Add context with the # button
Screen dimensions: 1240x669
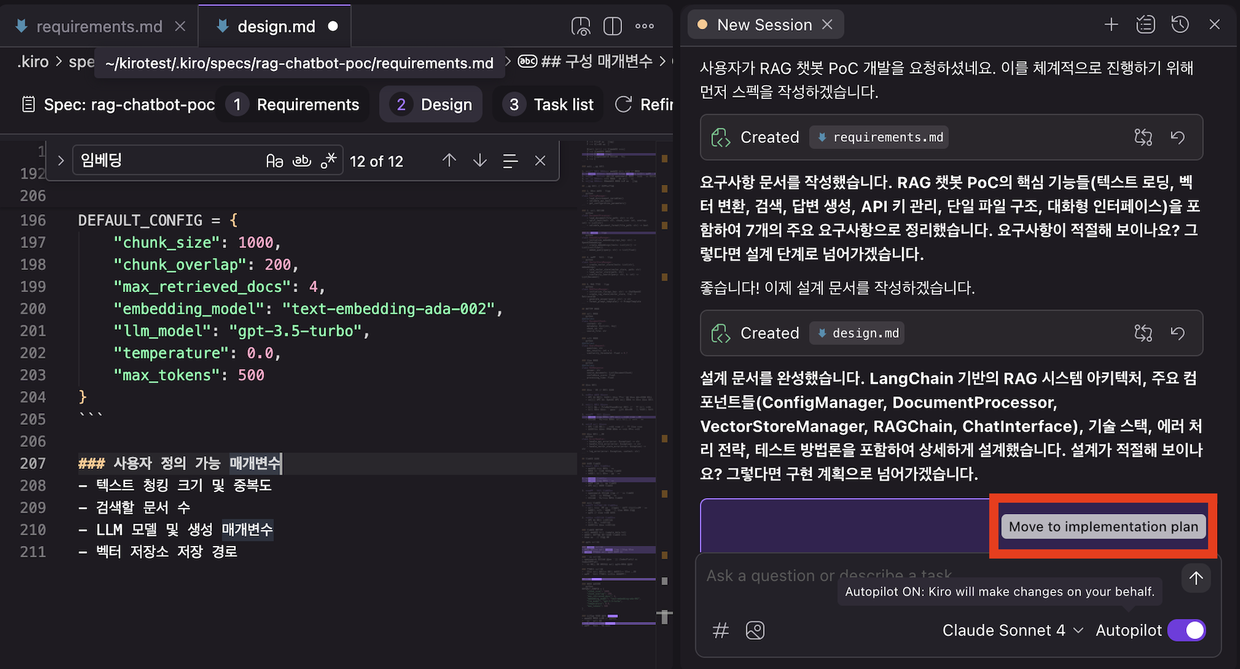pos(720,630)
